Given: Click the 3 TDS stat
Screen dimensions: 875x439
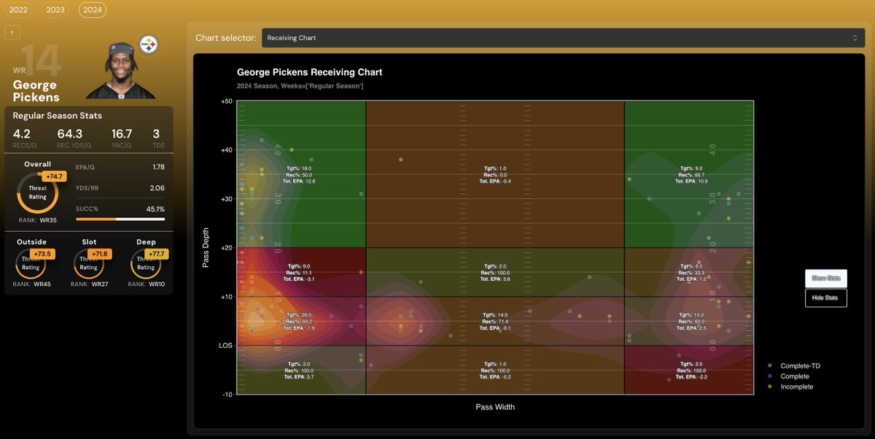Looking at the screenshot, I should tap(158, 138).
